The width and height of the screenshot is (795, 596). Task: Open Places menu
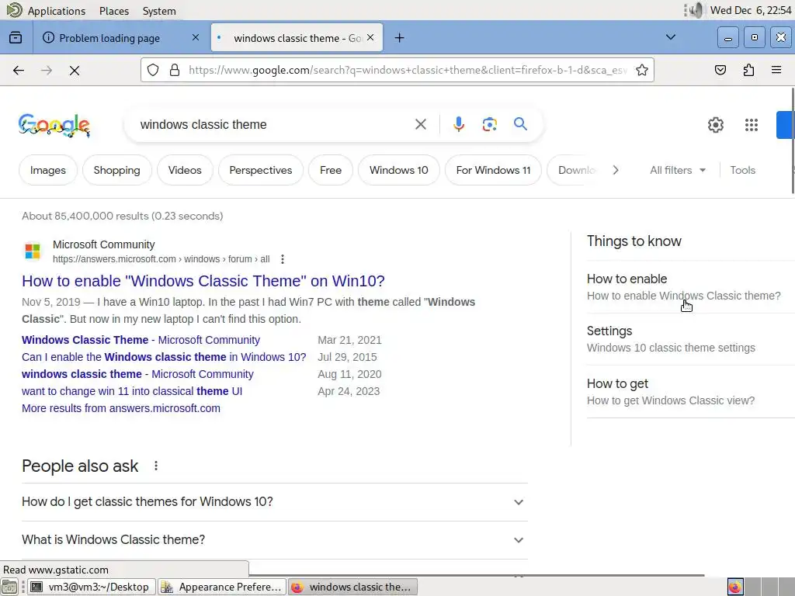(x=114, y=11)
